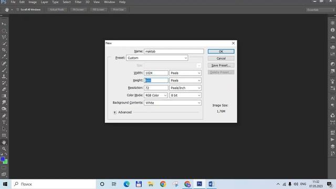The height and width of the screenshot is (189, 336).
Task: Open the Background Contents dropdown
Action: click(x=173, y=103)
